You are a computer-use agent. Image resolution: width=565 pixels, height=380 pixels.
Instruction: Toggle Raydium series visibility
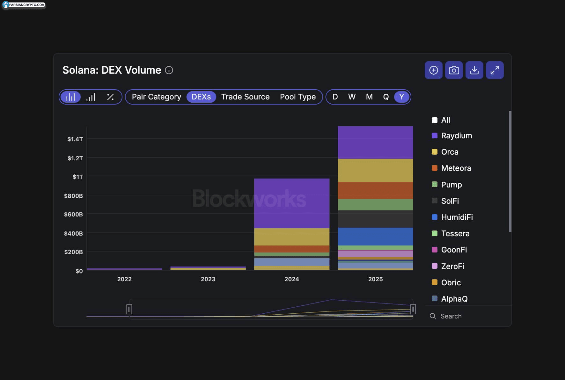(x=452, y=135)
